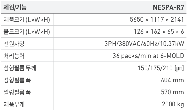This screenshot has height=111, width=188.
Task: Click the 126 × 162 × 65 × 6 value
Action: (x=159, y=32)
